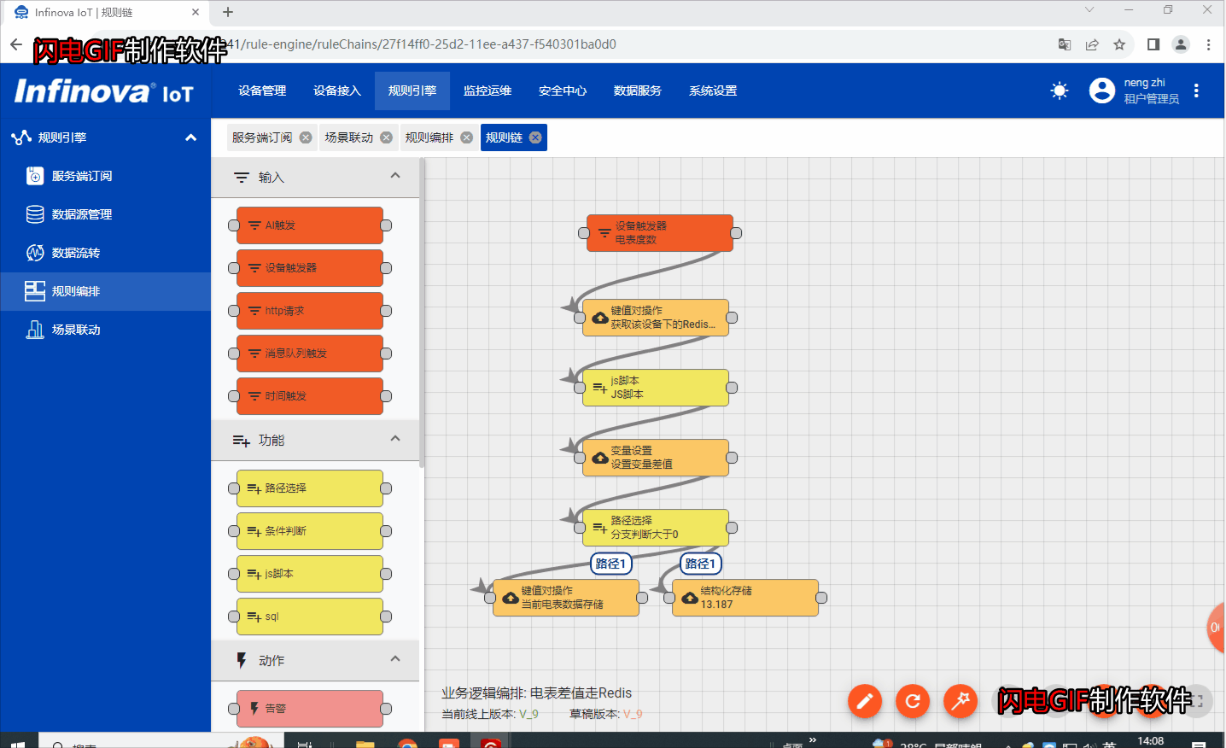Screen dimensions: 1226x748
Task: Switch to the 规则编排 page tab
Action: point(429,137)
